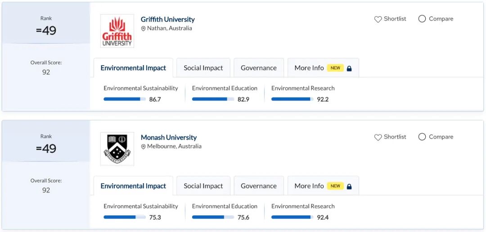Toggle Compare radio for Monash University
486x232 pixels.
[x=422, y=137]
